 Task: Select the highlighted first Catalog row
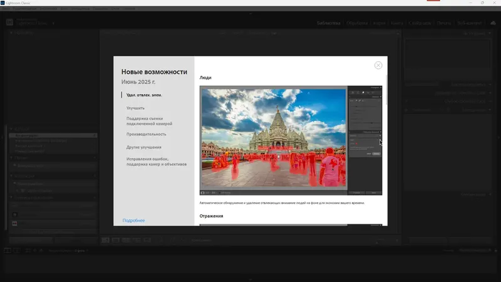click(53, 135)
